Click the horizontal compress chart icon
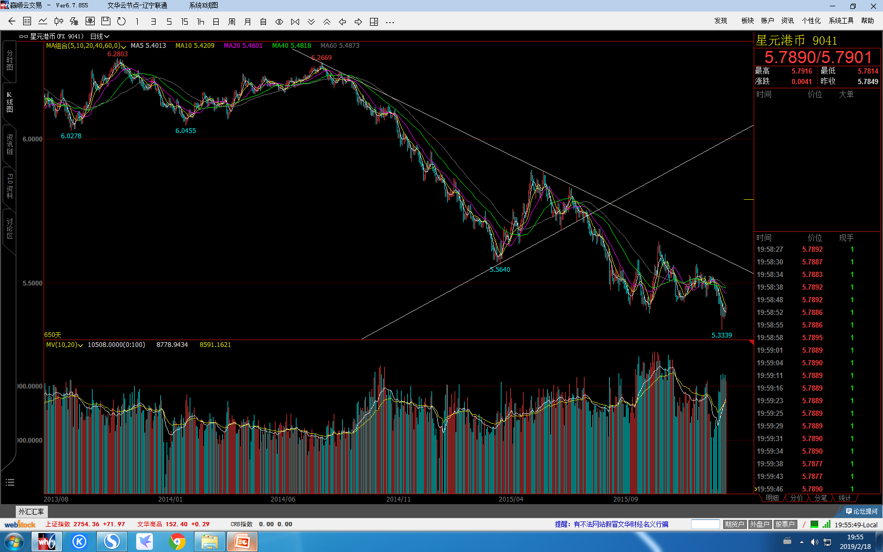This screenshot has height=552, width=883. (295, 22)
